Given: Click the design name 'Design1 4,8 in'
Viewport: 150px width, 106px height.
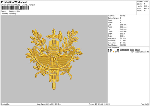Looking at the screenshot, I should (x=14, y=11).
